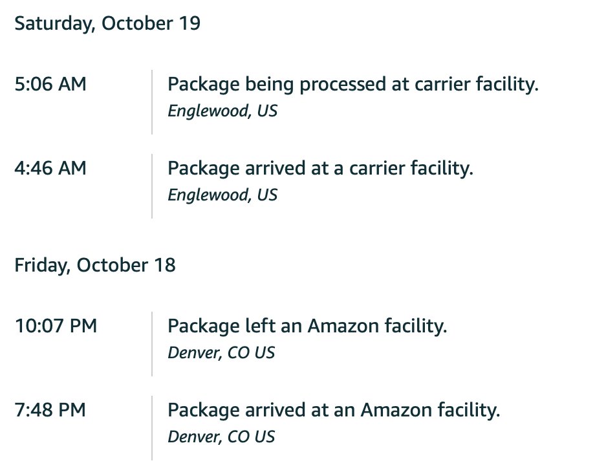Click the divider line beside 4:46 AM entry
Viewport: 595px width, 463px height.
[x=152, y=186]
